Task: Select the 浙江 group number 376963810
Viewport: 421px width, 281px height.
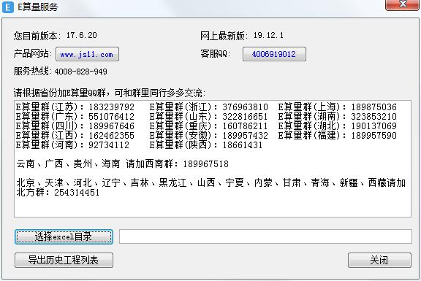Action: [245, 107]
